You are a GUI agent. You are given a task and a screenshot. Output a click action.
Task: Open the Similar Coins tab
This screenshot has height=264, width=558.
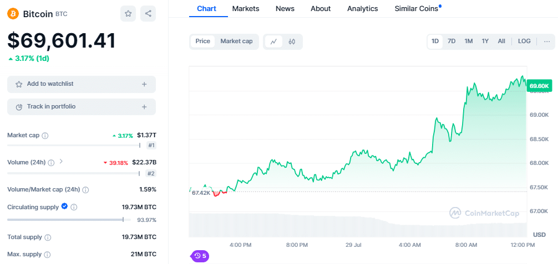(x=417, y=8)
